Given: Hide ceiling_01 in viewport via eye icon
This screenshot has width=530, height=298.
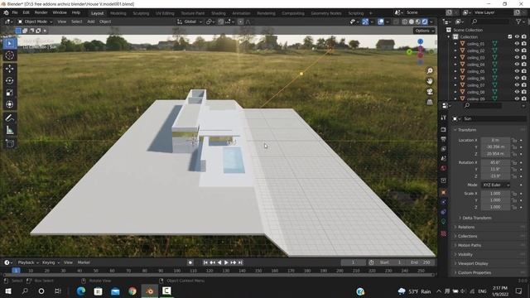Looking at the screenshot, I should [517, 44].
